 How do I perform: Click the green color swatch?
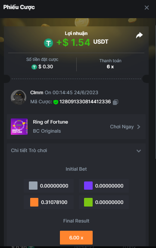[88, 202]
